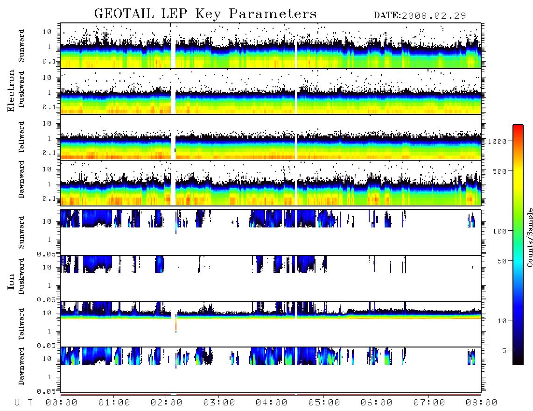Click the "02:00" time tick label
Image resolution: width=533 pixels, height=411 pixels.
pyautogui.click(x=167, y=403)
